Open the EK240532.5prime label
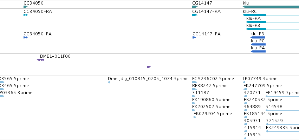The height and width of the screenshot is (140, 299). coord(263,100)
